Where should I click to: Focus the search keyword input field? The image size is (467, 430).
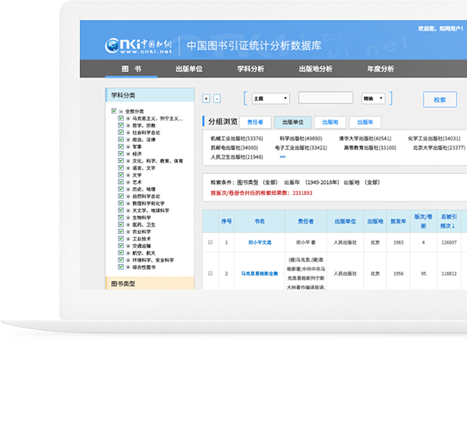pos(326,98)
